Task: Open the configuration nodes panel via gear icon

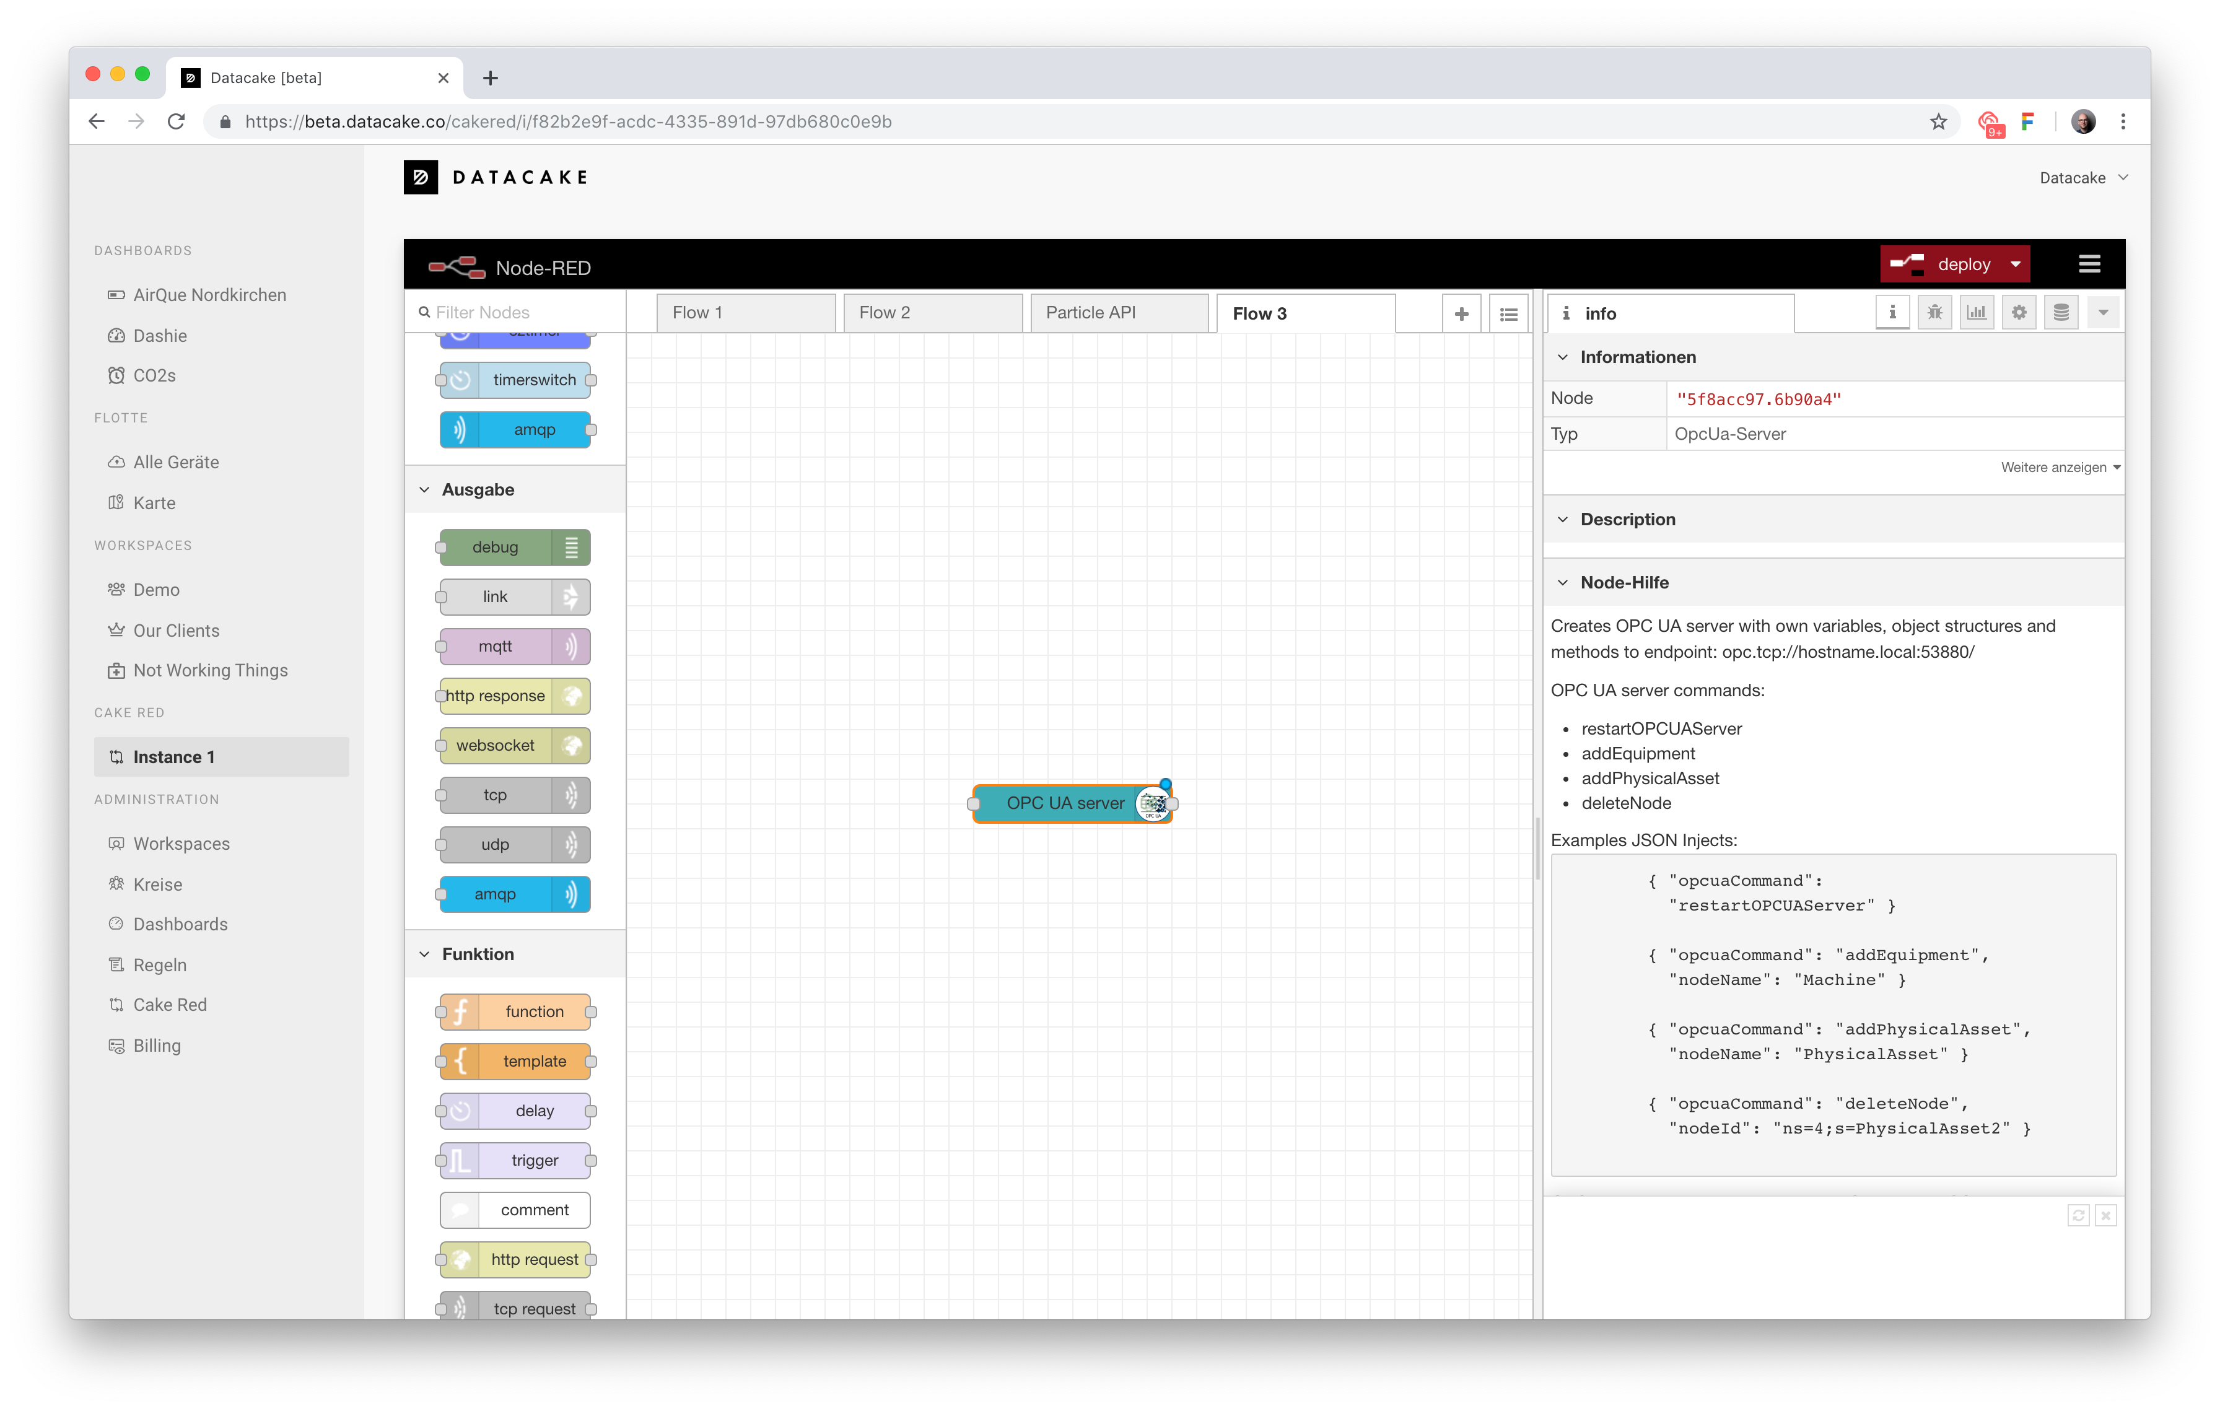Action: point(2019,312)
